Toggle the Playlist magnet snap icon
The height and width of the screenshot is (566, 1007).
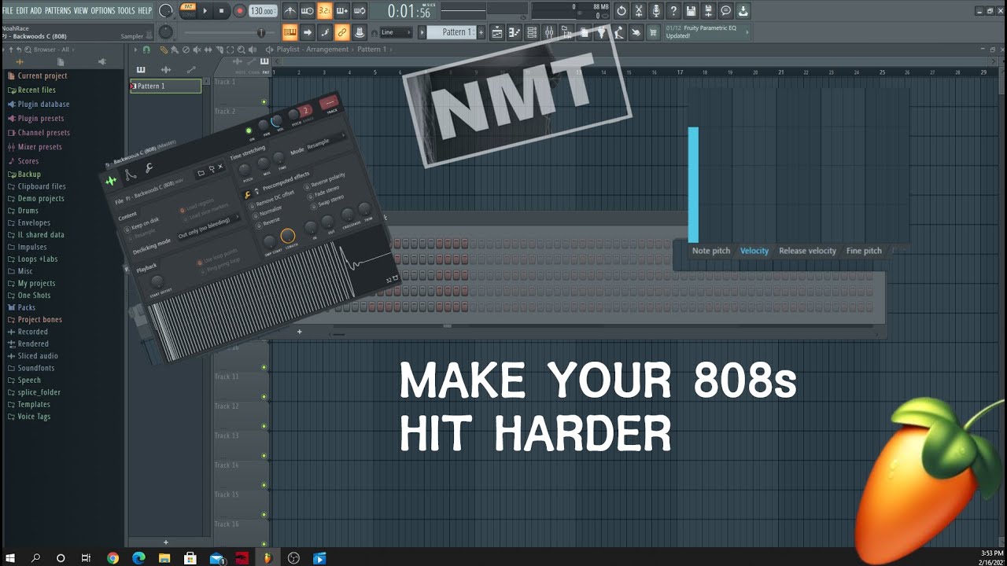(146, 50)
